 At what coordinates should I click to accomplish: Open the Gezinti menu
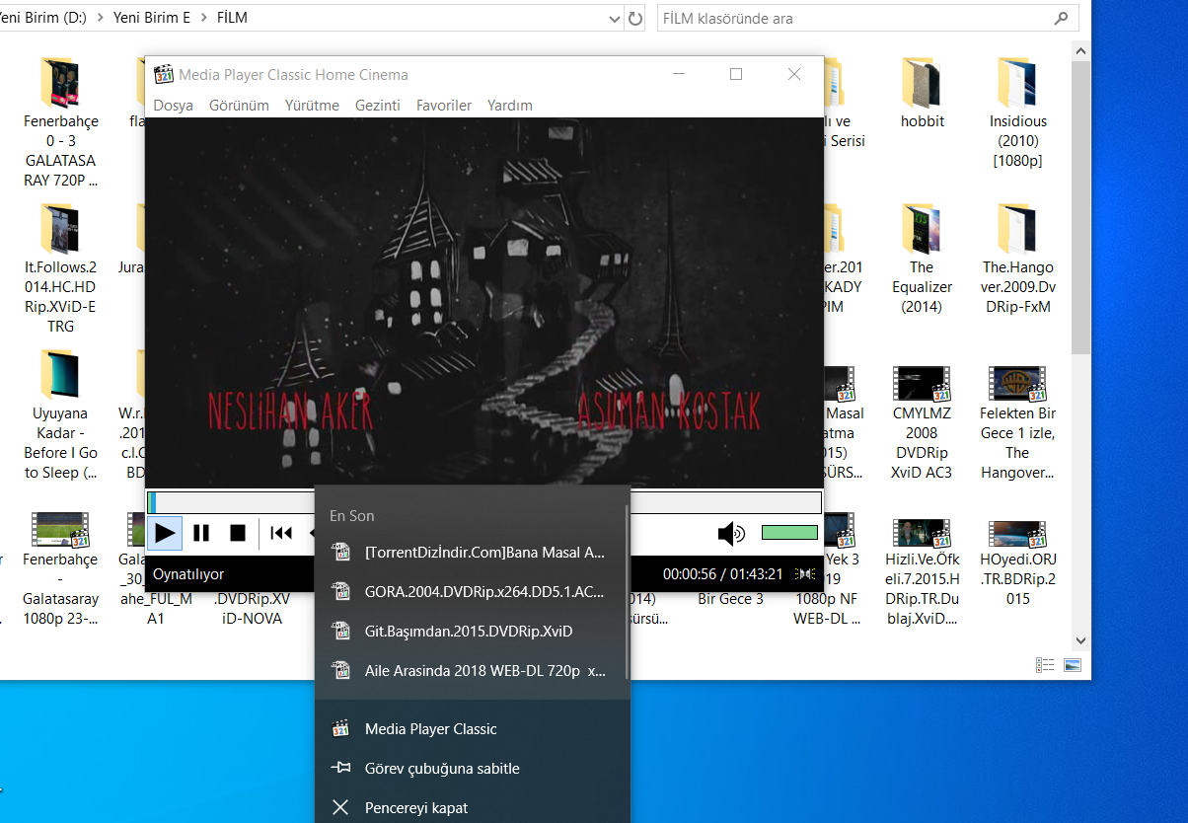coord(378,106)
